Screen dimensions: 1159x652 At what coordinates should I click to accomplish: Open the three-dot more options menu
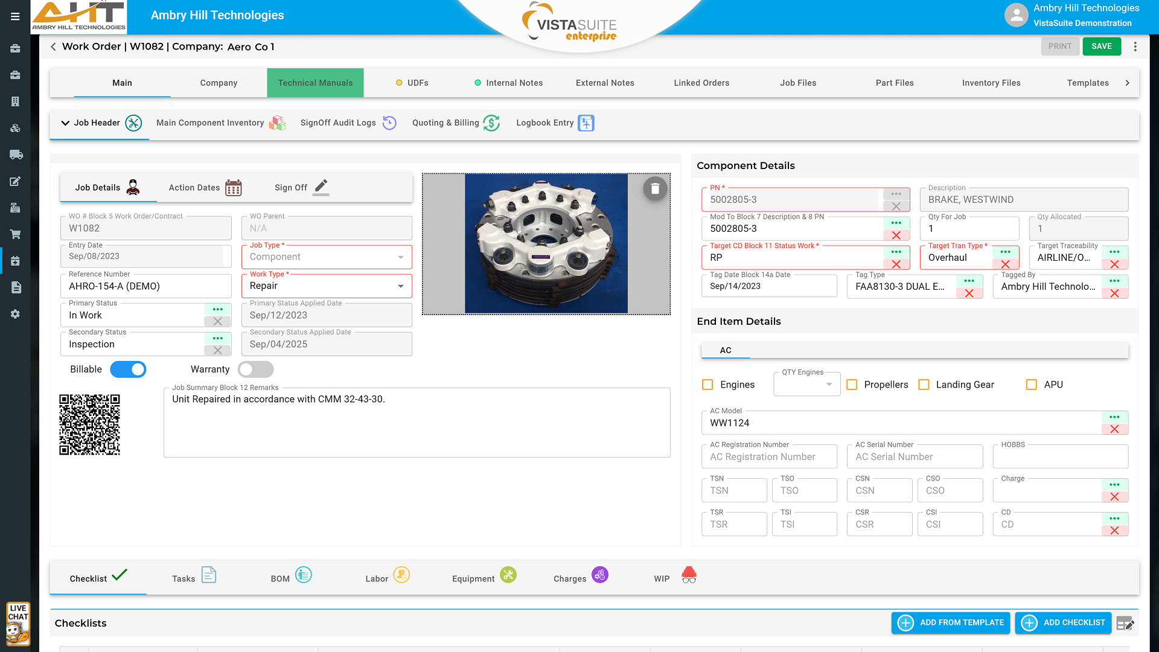1135,46
